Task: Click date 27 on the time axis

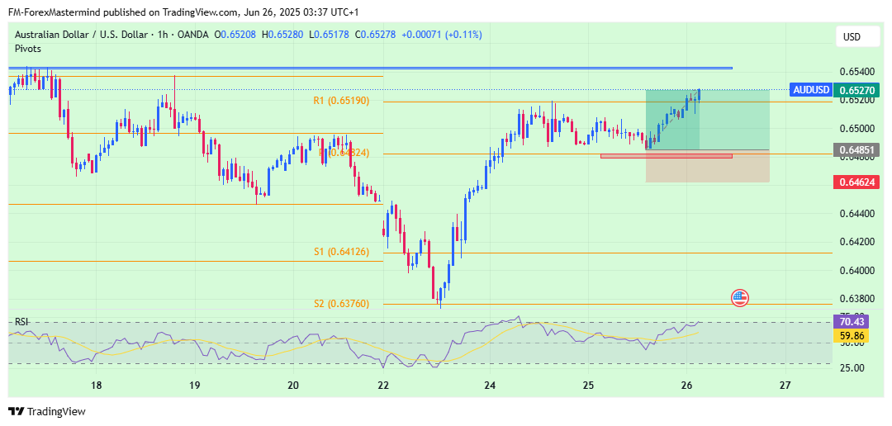Action: coord(785,385)
